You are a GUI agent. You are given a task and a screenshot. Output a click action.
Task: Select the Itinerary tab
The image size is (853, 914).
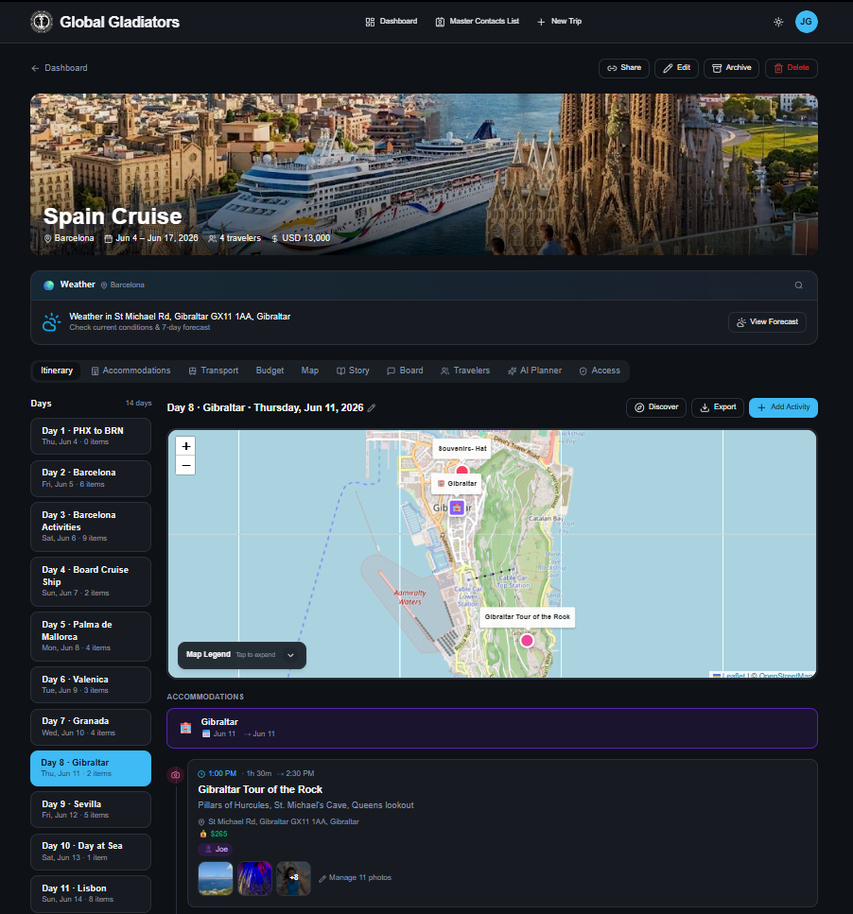click(57, 371)
